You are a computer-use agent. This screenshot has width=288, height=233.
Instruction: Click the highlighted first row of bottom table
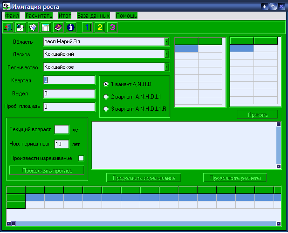click(x=153, y=198)
